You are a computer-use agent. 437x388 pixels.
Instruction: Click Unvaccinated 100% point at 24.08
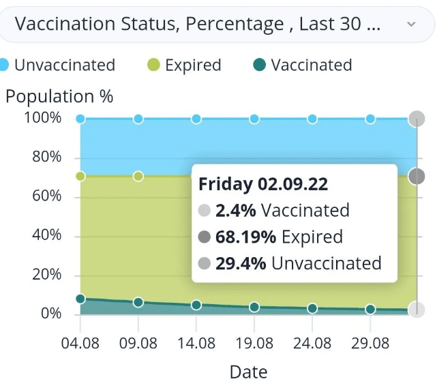(x=312, y=119)
